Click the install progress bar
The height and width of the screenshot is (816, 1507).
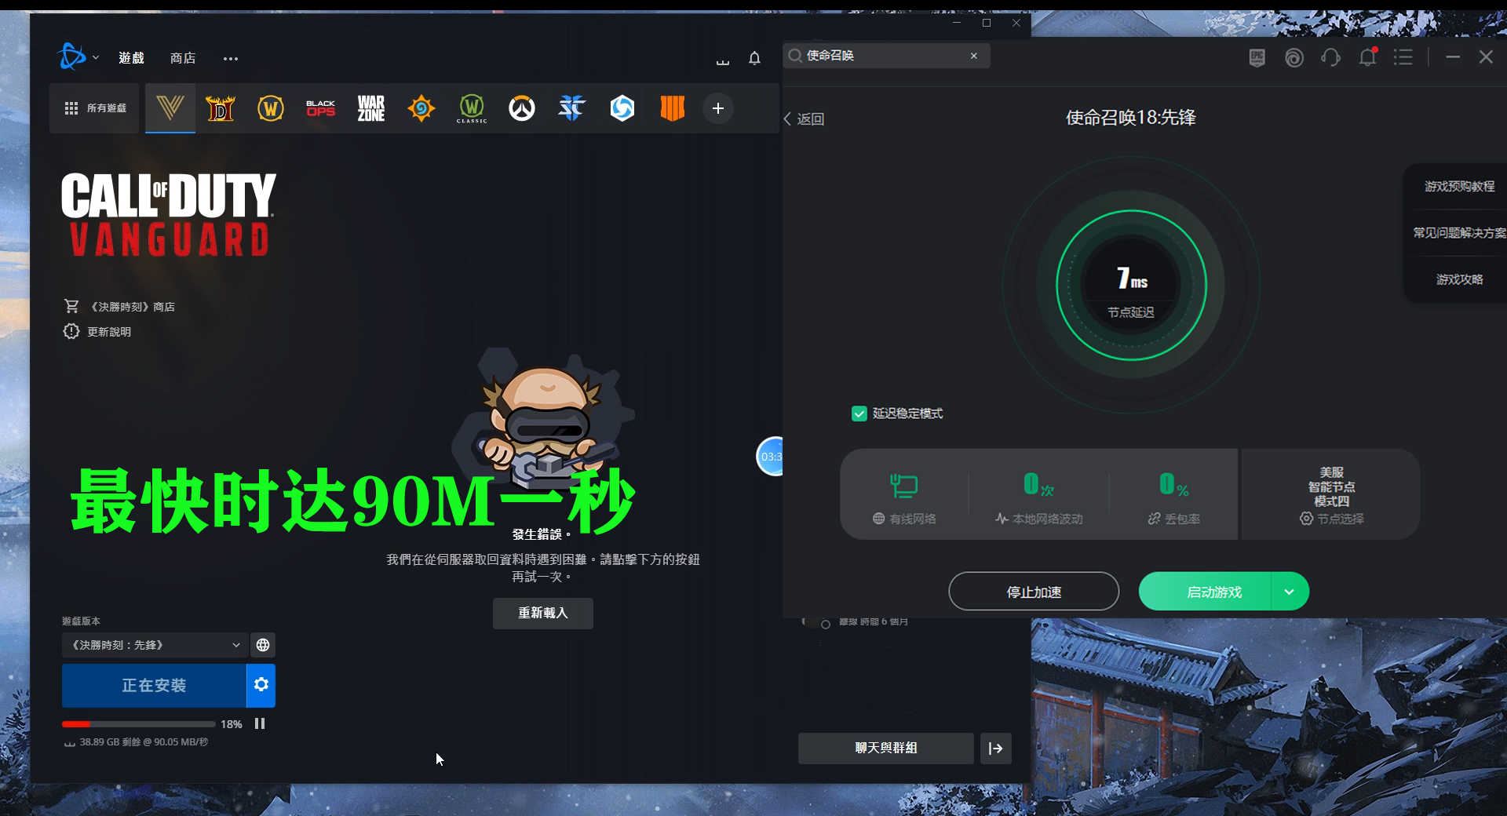pyautogui.click(x=138, y=724)
